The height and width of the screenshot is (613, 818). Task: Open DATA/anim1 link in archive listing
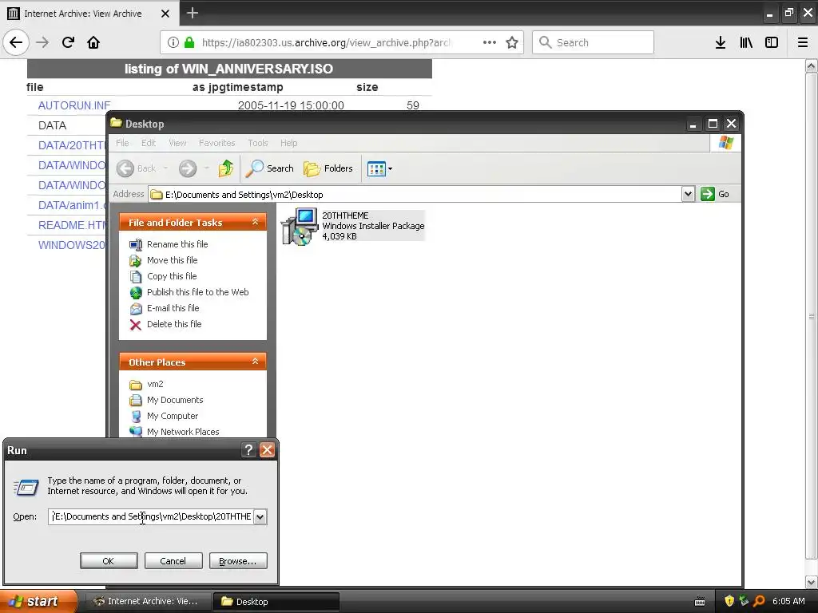pyautogui.click(x=72, y=205)
